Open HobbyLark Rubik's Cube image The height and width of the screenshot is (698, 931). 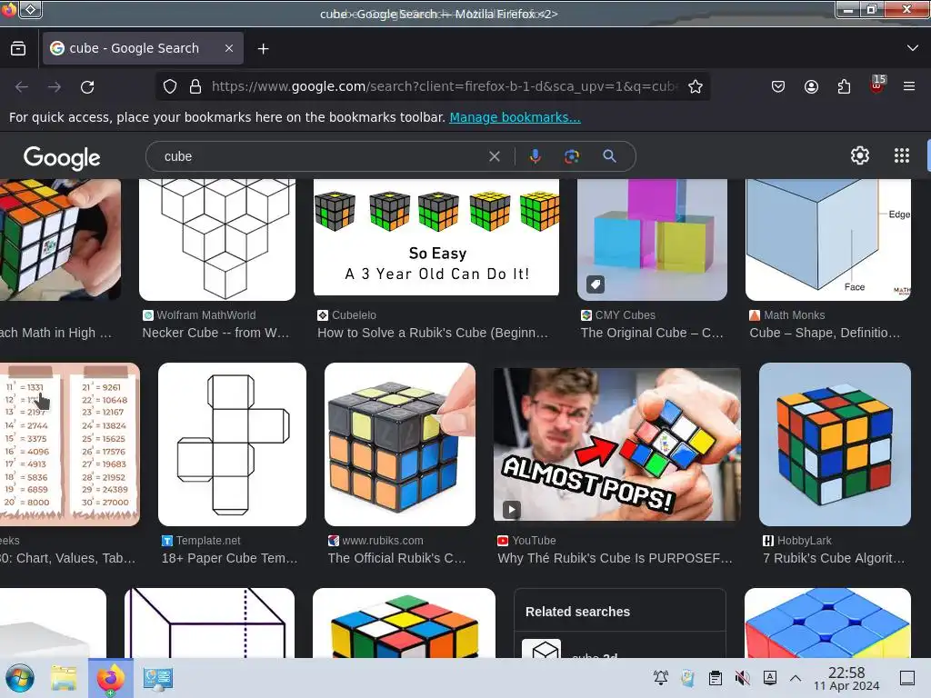point(835,444)
